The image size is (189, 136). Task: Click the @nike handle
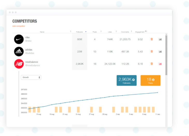[28, 41]
